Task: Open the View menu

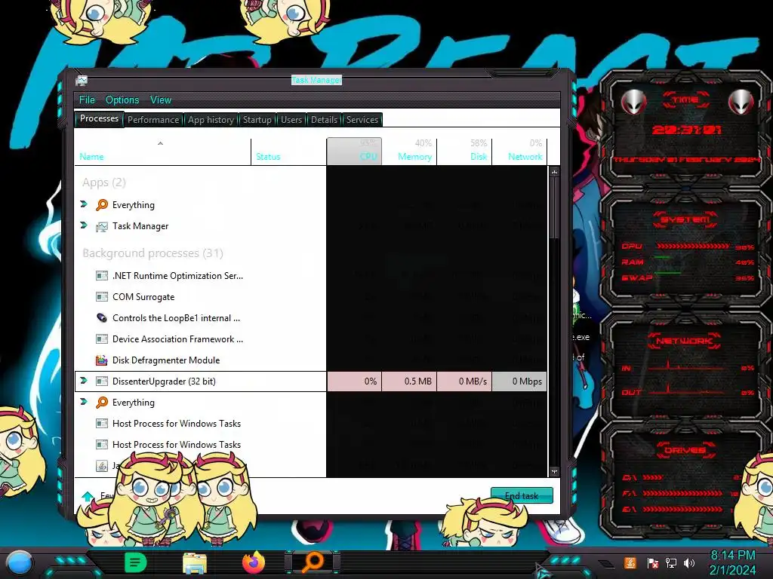Action: click(x=161, y=100)
